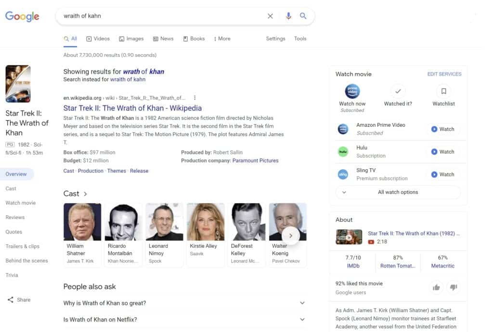Select the Overview sidebar item
The height and width of the screenshot is (332, 493).
pyautogui.click(x=16, y=174)
